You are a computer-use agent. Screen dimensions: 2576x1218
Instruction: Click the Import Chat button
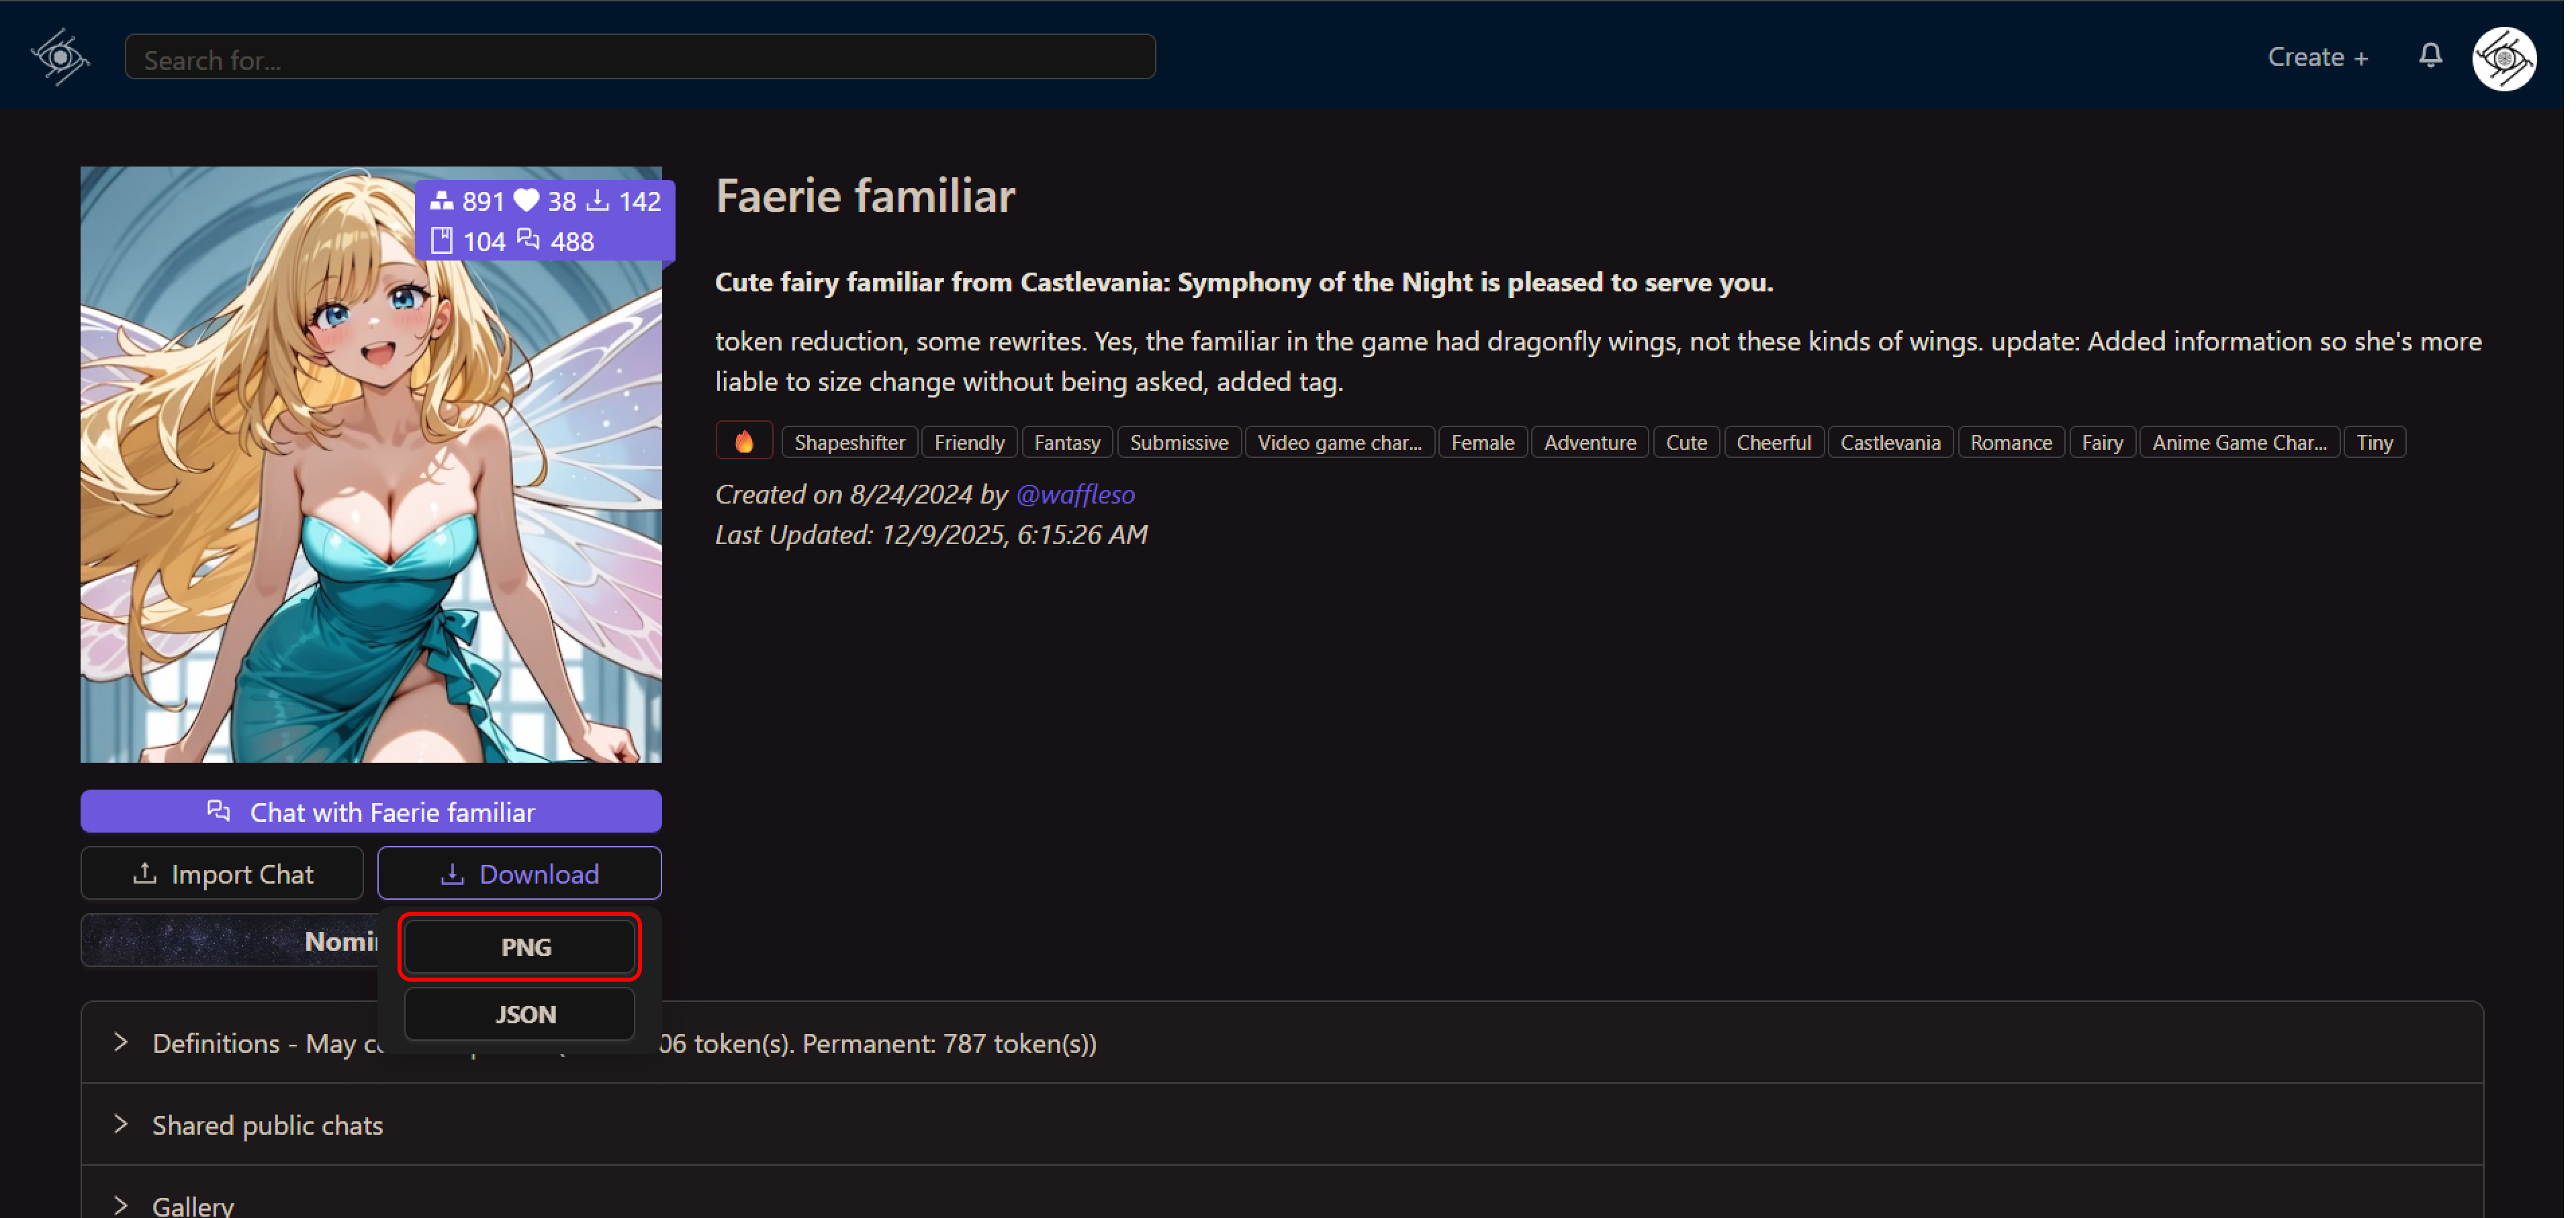pyautogui.click(x=222, y=874)
